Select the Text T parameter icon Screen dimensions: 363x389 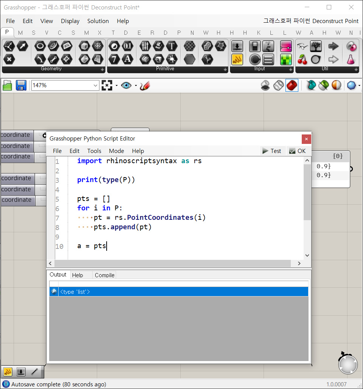[x=172, y=46]
